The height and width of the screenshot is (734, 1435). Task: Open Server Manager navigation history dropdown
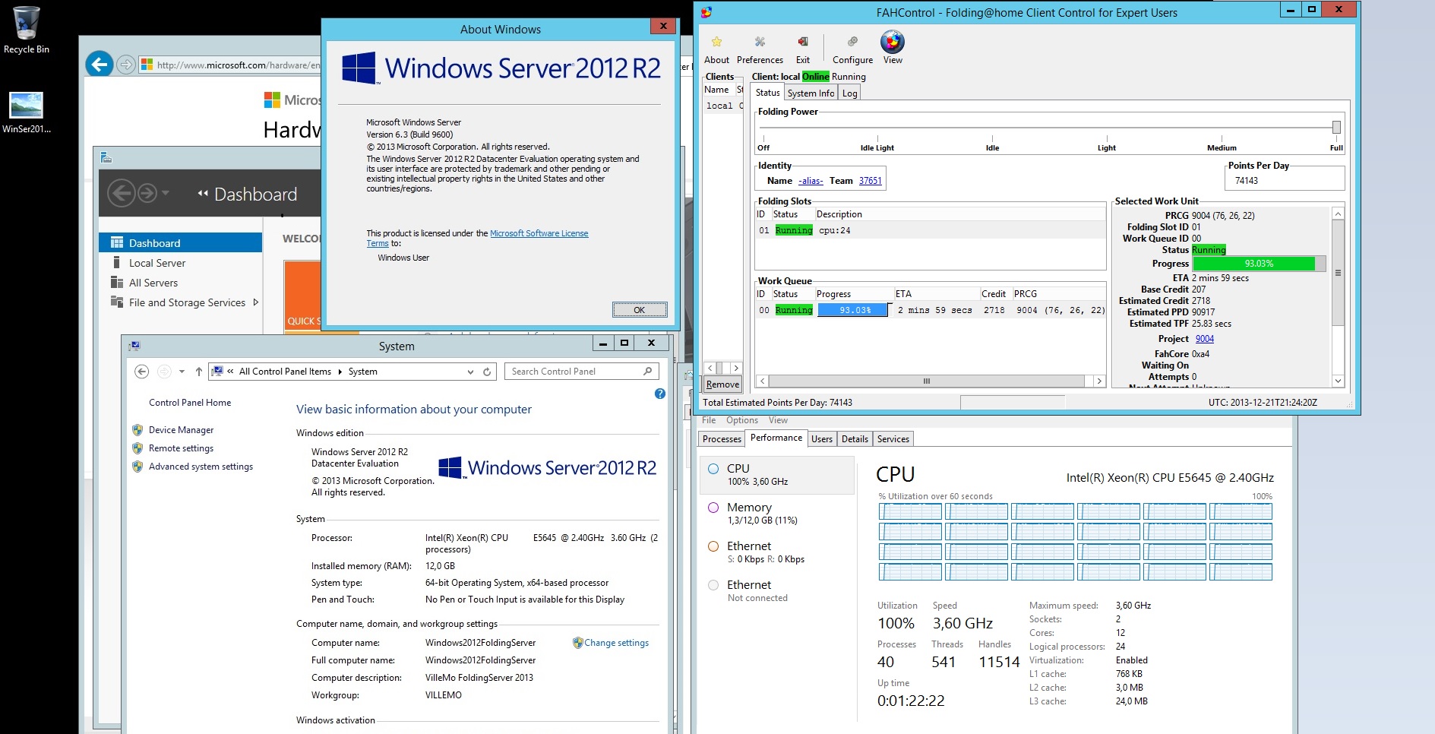coord(166,193)
